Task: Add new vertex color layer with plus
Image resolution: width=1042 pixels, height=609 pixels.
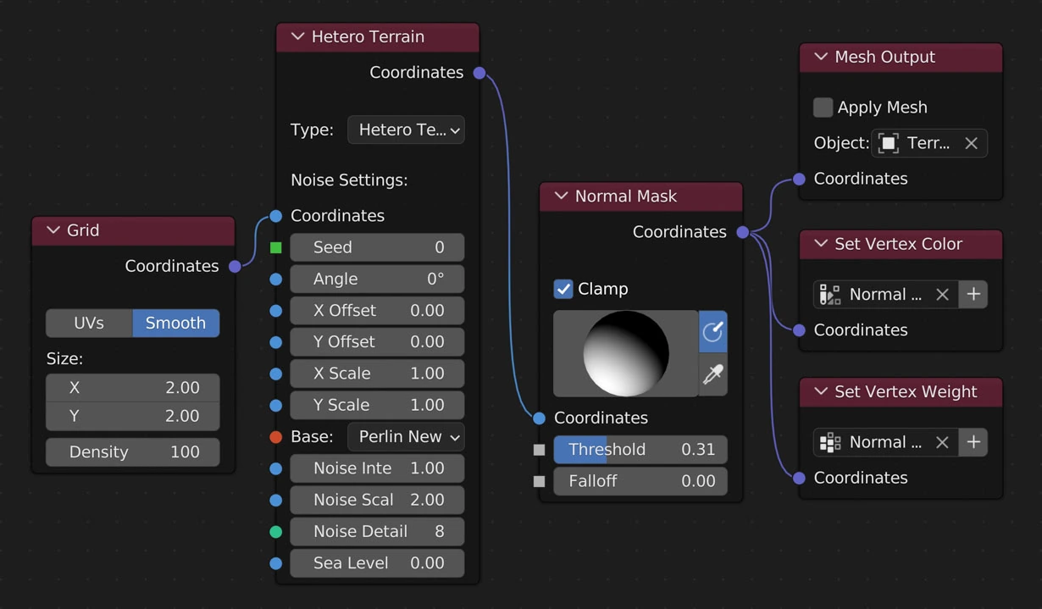Action: 973,294
